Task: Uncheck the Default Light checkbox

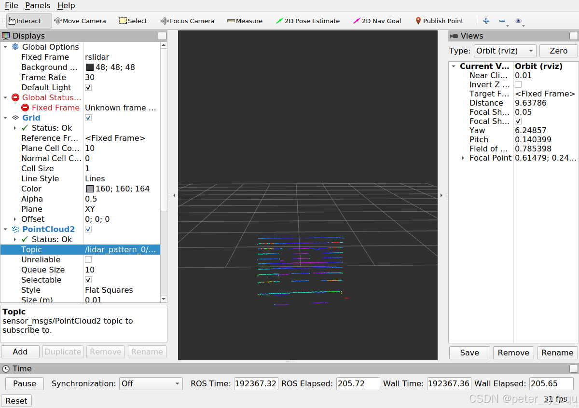Action: tap(87, 87)
